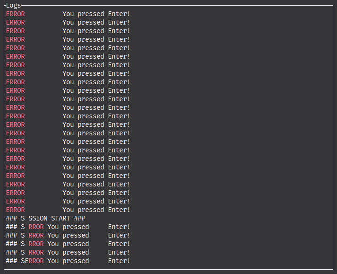
Task: Select the first ERROR log line
Action: tap(68, 14)
